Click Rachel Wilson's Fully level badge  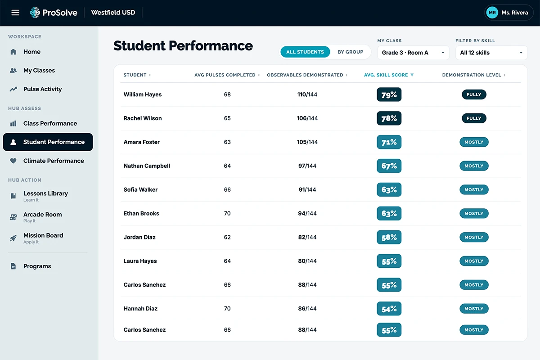pyautogui.click(x=474, y=118)
